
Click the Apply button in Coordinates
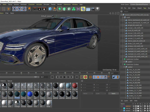(113, 94)
